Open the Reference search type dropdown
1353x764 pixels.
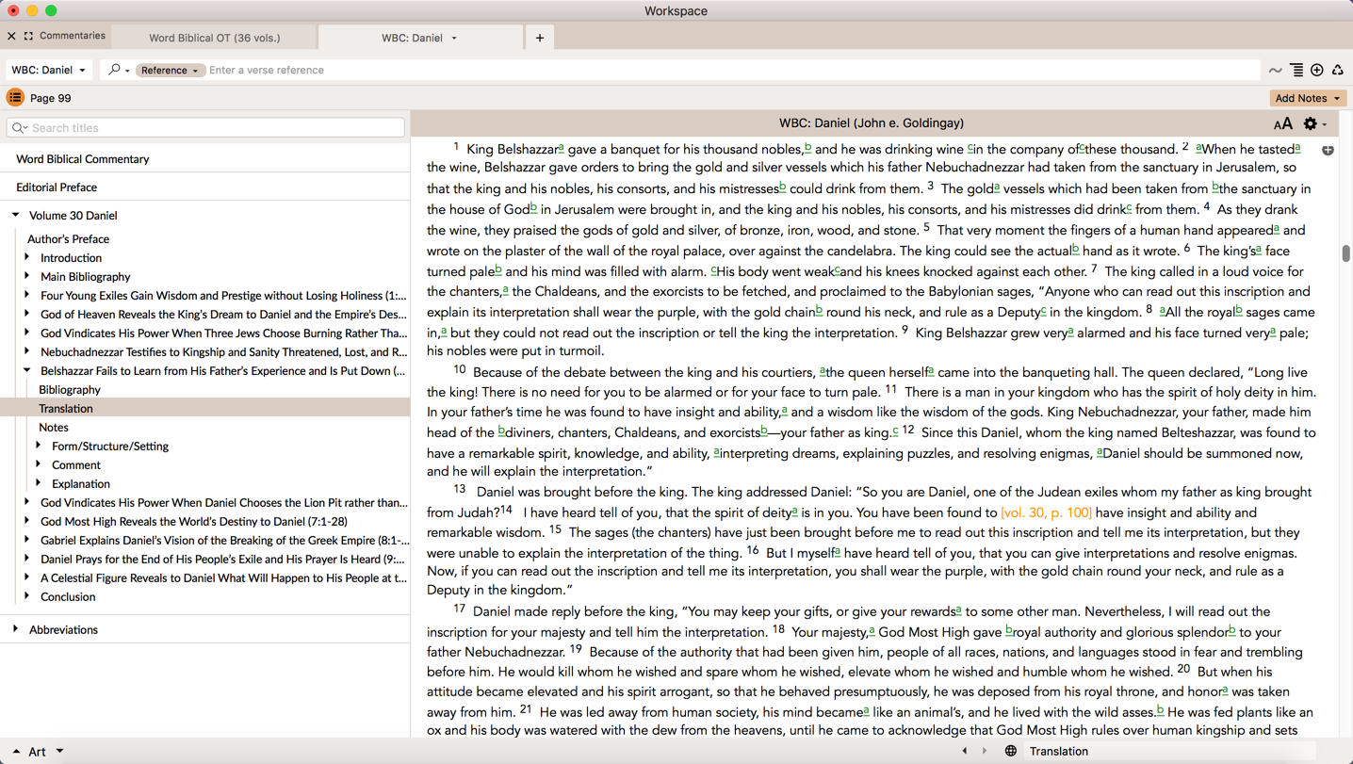pyautogui.click(x=170, y=70)
